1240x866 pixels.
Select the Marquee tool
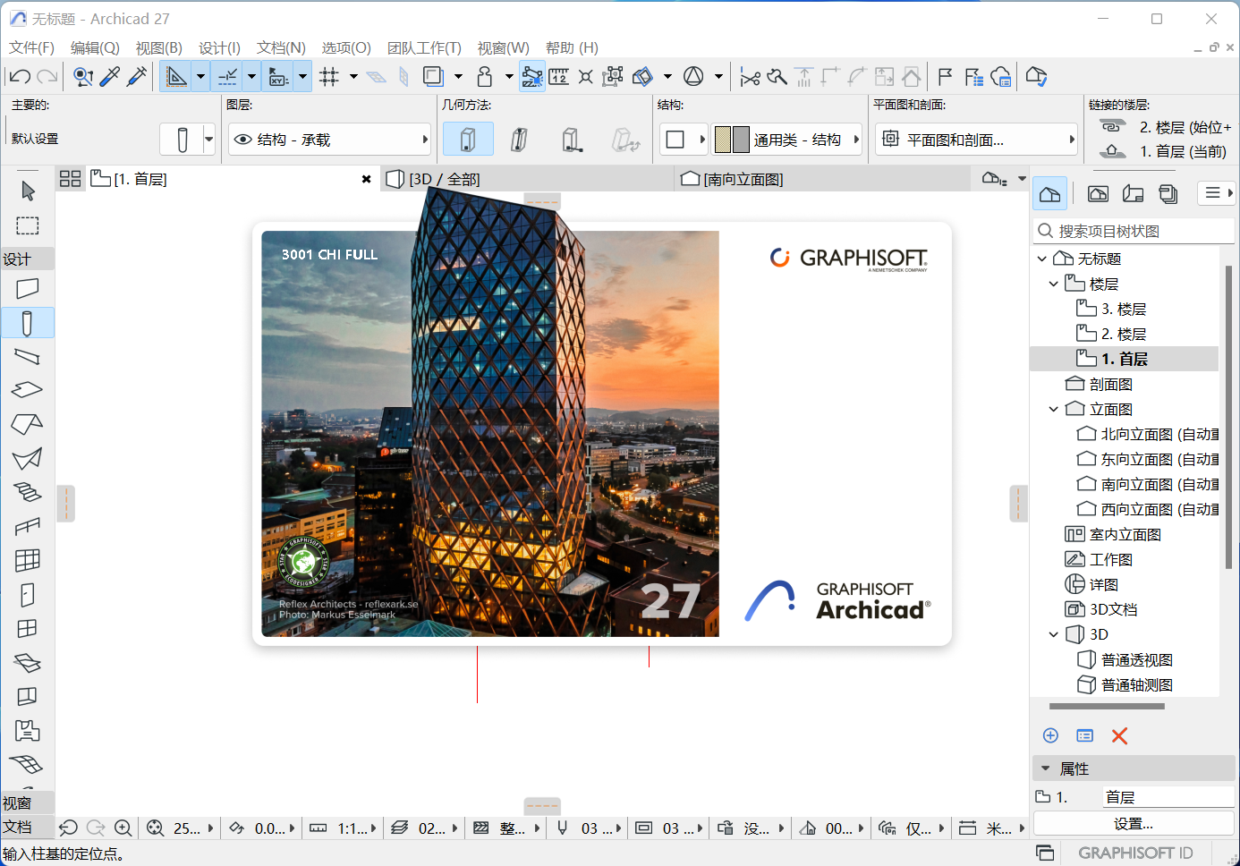[x=28, y=225]
